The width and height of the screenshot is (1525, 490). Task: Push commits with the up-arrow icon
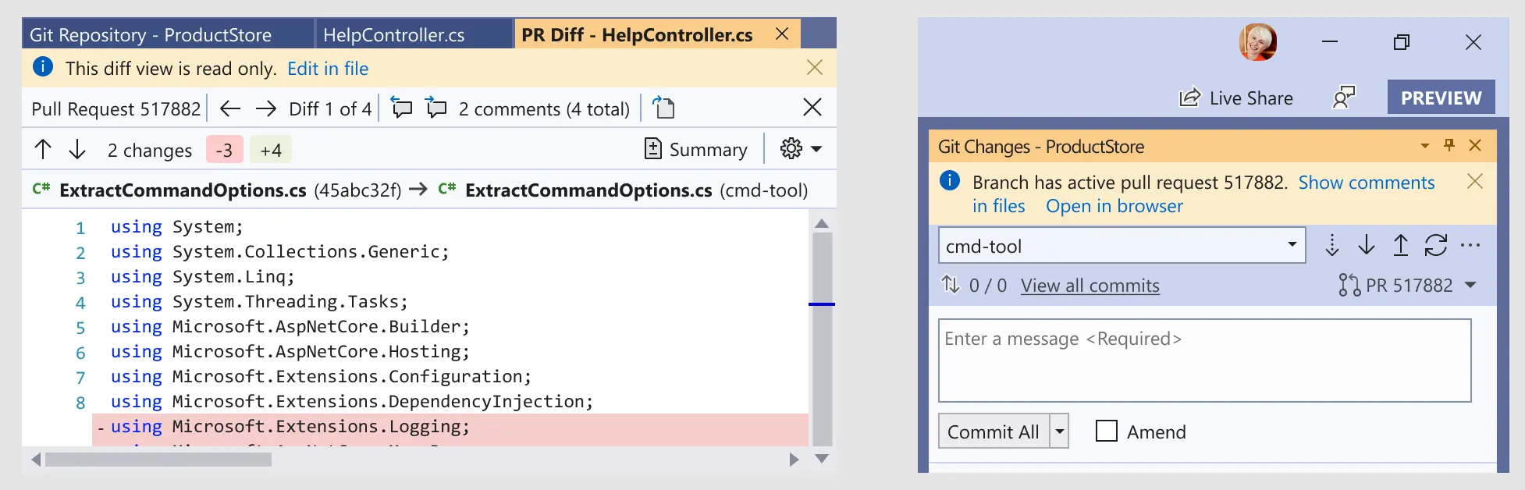(x=1401, y=246)
